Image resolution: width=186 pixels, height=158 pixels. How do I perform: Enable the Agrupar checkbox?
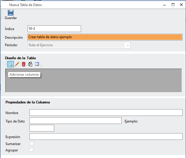coord(31,150)
